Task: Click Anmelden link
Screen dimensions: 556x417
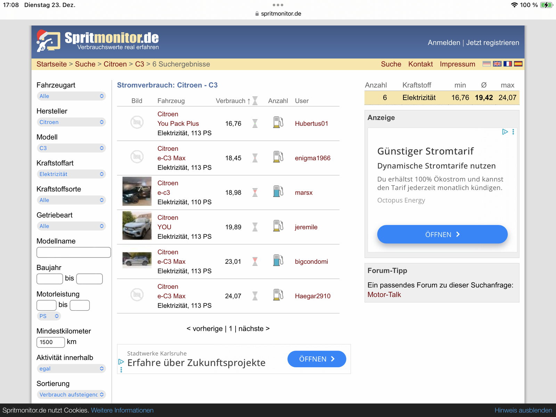Action: (x=444, y=43)
